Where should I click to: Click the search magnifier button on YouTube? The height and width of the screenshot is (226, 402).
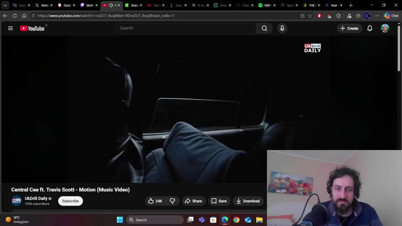pyautogui.click(x=264, y=28)
